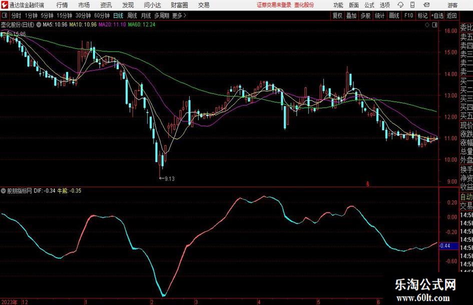Image resolution: width=473 pixels, height=305 pixels.
Task: Switch to the 分时 chart tab
Action: [16, 16]
